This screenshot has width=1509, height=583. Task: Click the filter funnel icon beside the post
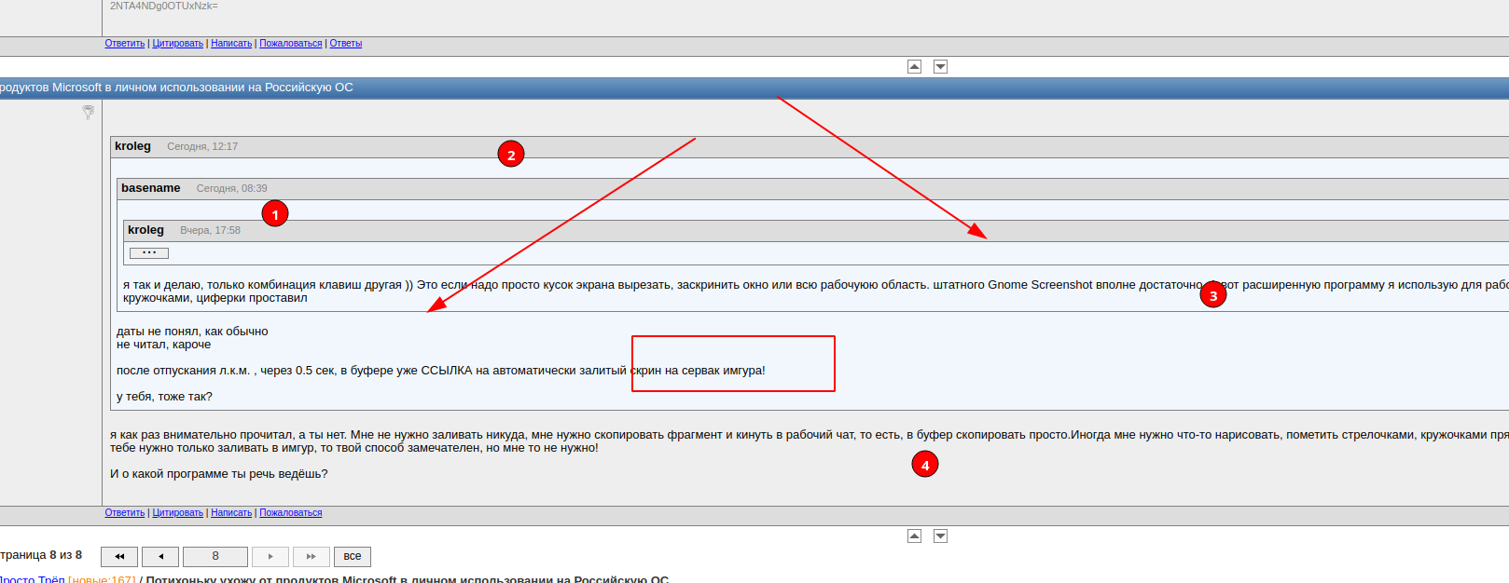pos(89,112)
